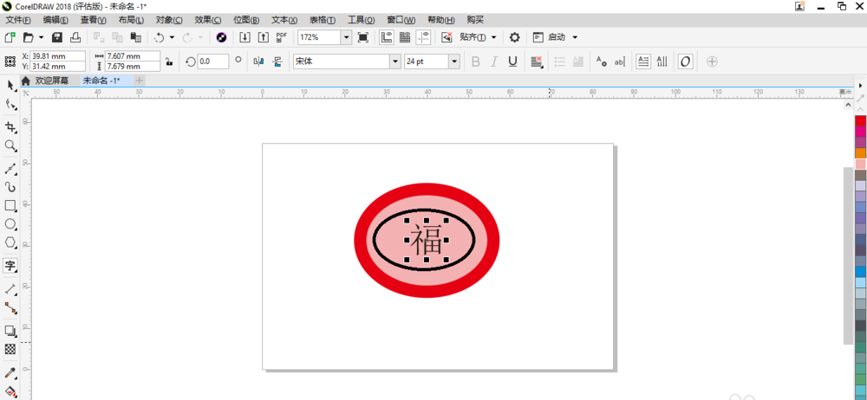Enable horizontal text direction
This screenshot has width=867, height=400.
(x=643, y=61)
